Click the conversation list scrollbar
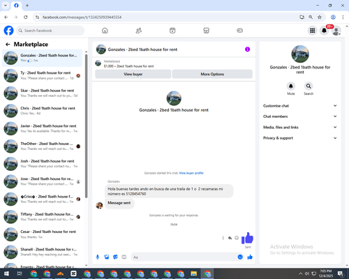This screenshot has width=349, height=279. pos(86,126)
